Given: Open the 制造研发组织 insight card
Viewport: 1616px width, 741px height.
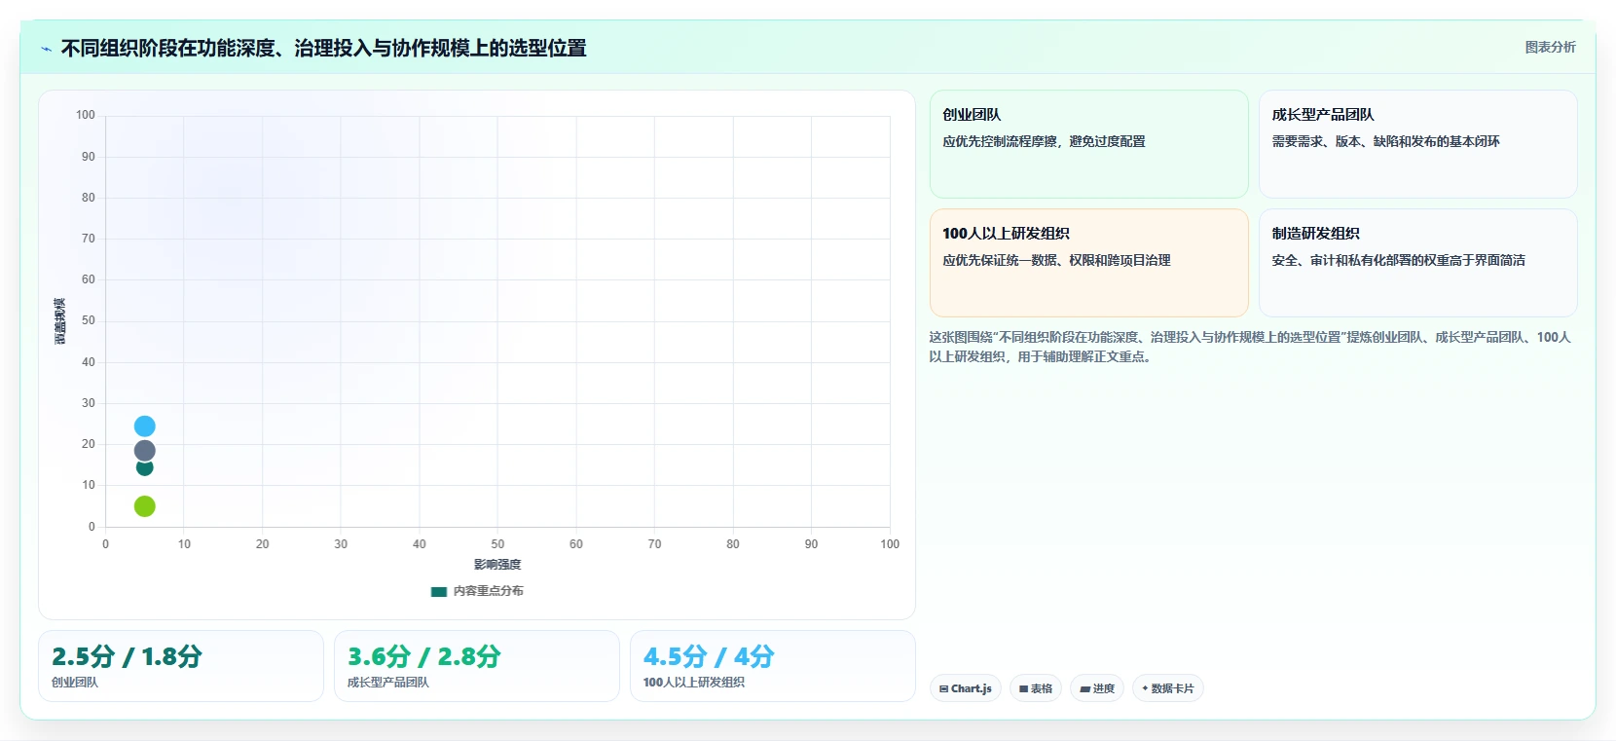Looking at the screenshot, I should [1418, 263].
